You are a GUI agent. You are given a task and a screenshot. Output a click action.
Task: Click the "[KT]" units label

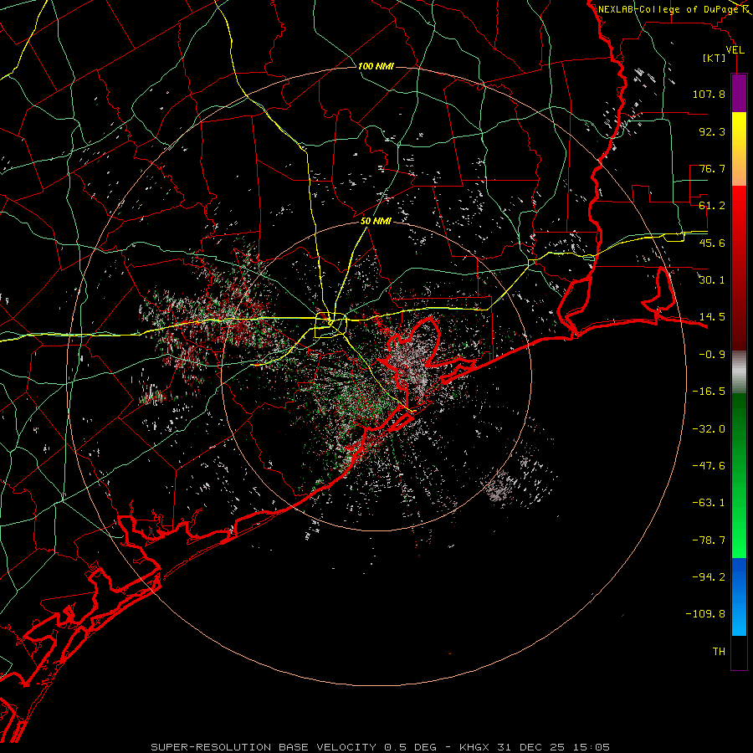(x=715, y=58)
